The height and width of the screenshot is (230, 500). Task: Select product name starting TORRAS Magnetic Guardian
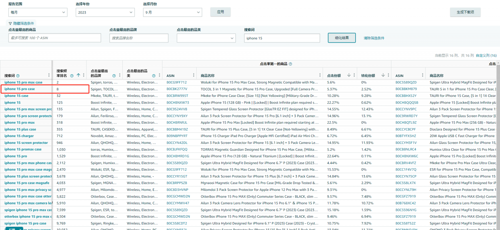[x=260, y=149]
